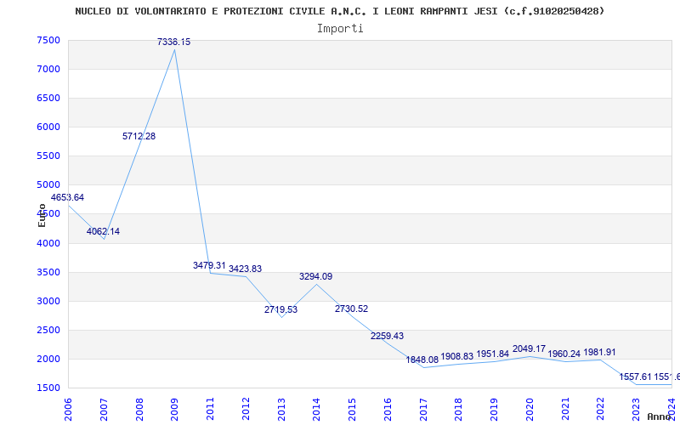Viewport: 680px width, 425px height.
Task: Click the Importi subtitle
Action: (x=340, y=29)
